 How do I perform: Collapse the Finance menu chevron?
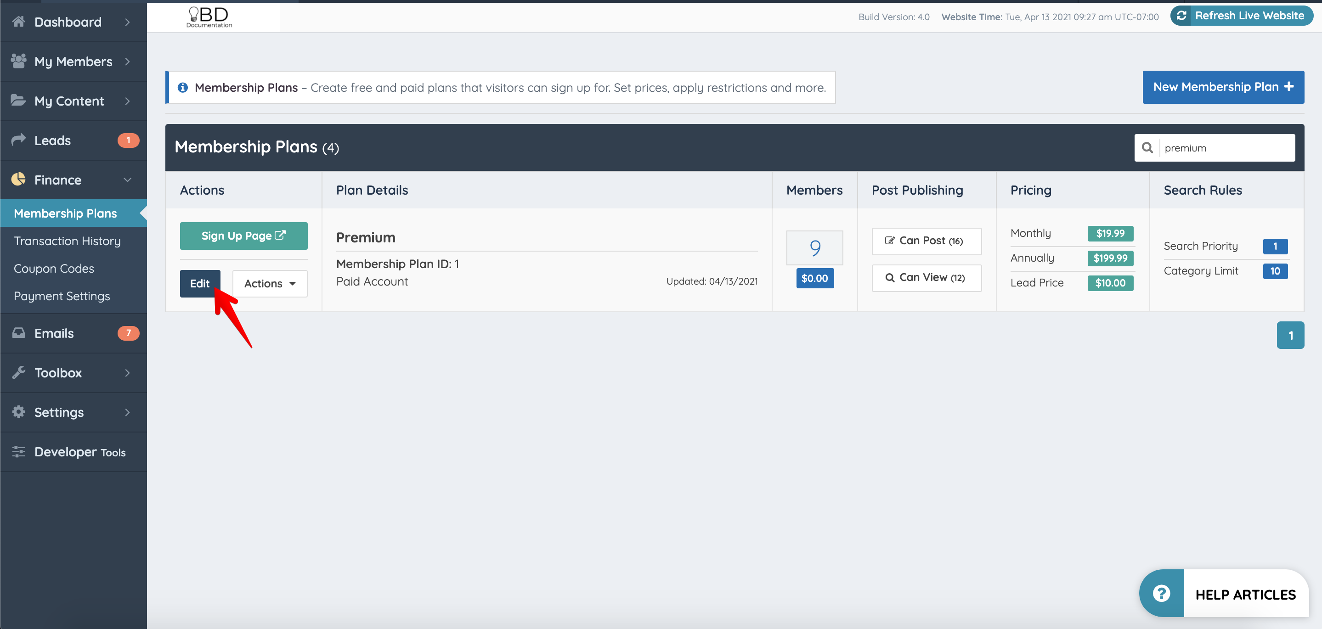click(x=127, y=180)
